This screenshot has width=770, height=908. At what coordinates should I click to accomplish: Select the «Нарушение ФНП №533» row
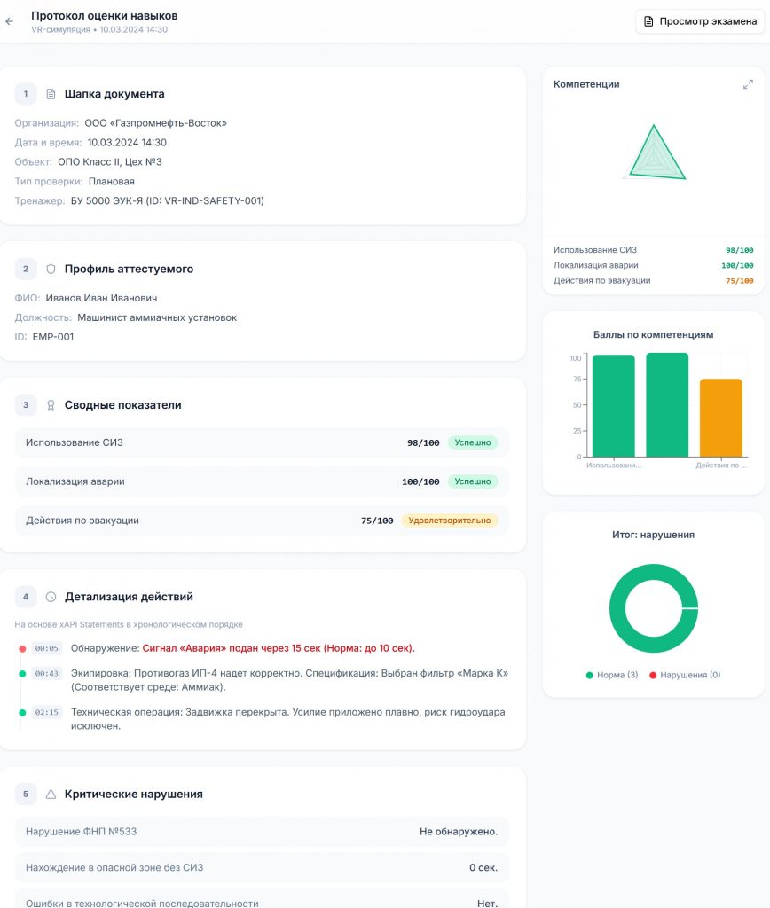(262, 832)
